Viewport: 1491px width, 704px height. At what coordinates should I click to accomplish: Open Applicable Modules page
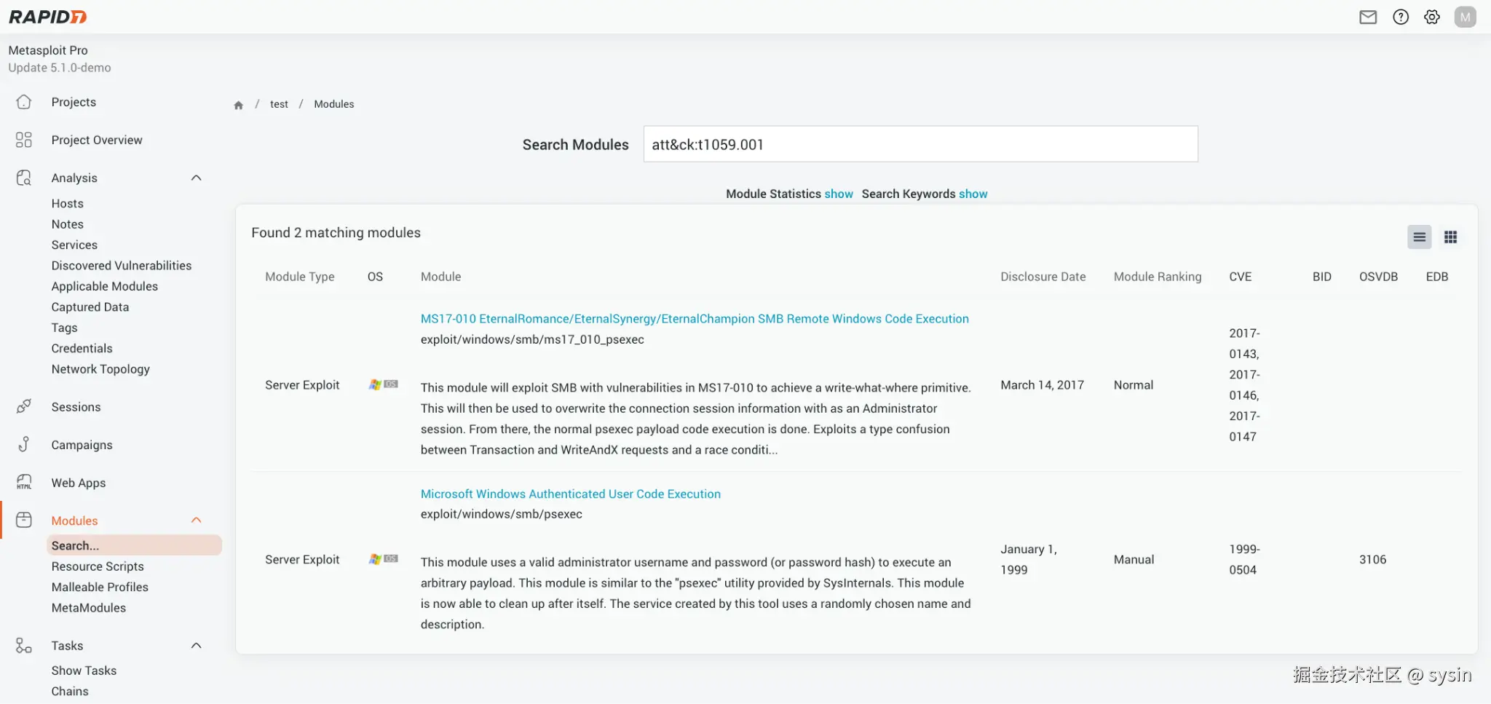click(x=105, y=286)
